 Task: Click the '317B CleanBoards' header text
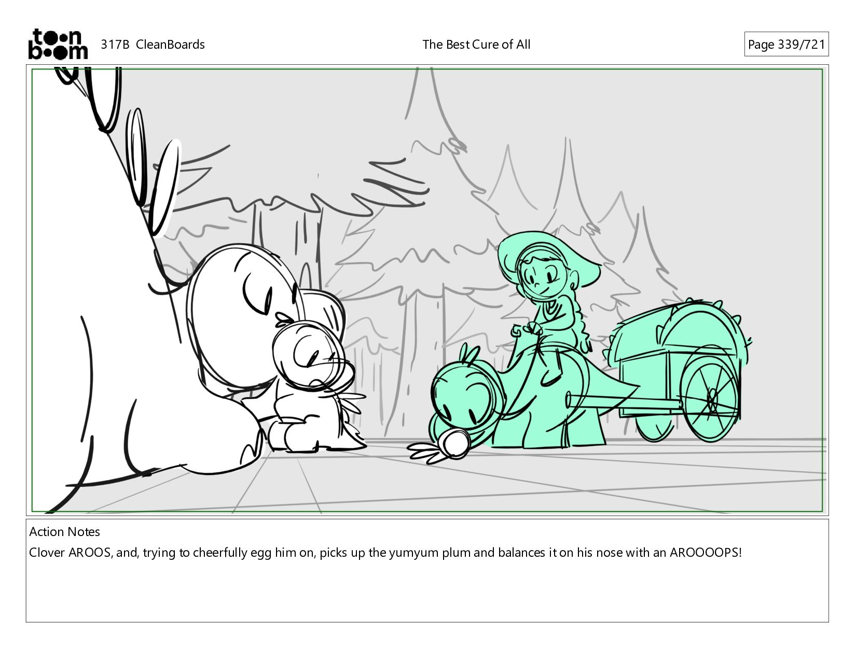(153, 45)
